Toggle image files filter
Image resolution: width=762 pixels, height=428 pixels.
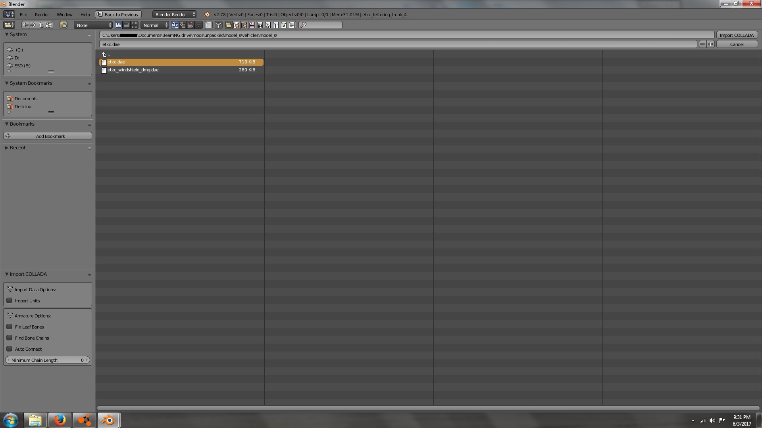(252, 25)
